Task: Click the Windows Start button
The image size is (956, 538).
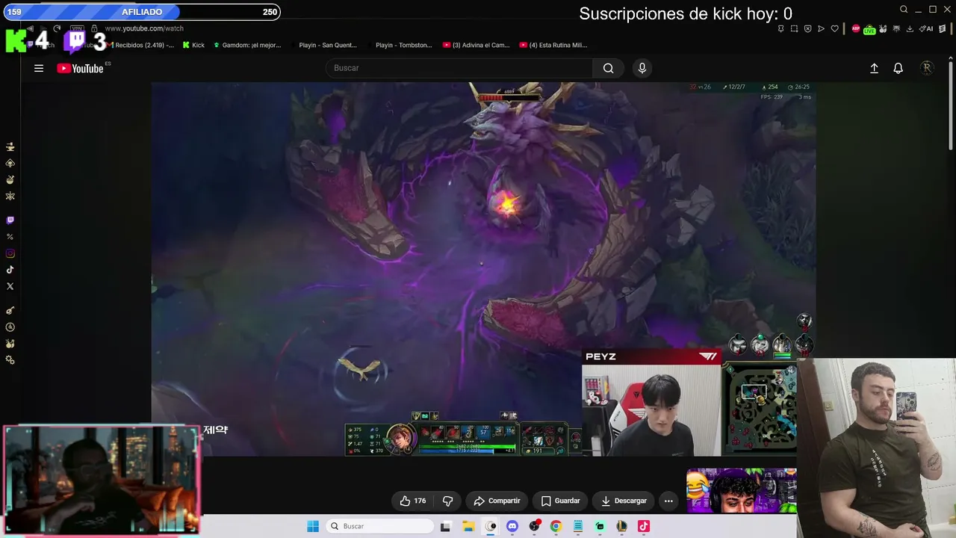Action: pyautogui.click(x=313, y=526)
